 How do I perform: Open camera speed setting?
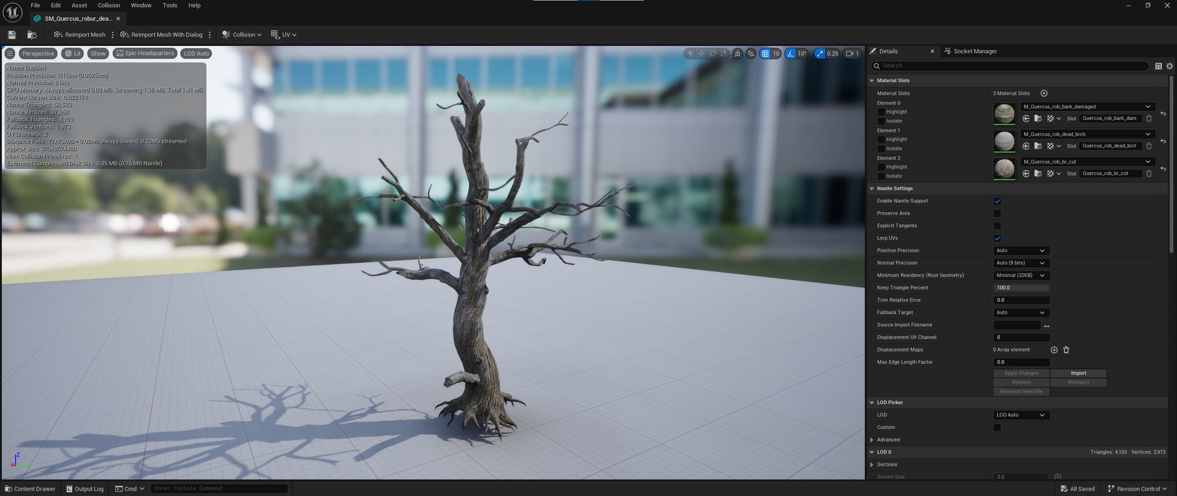coord(853,54)
